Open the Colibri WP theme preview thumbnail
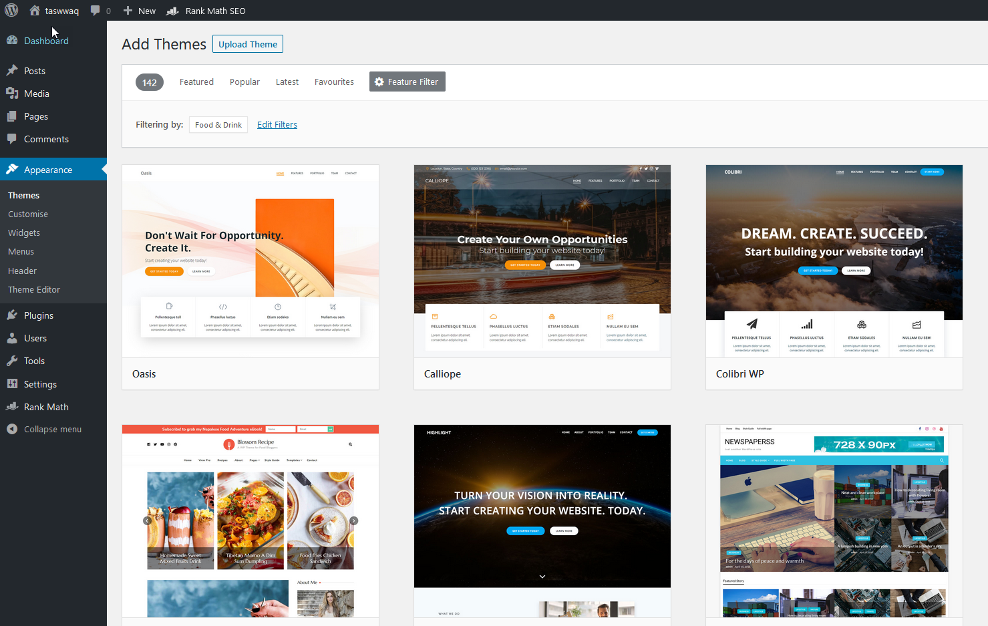Image resolution: width=988 pixels, height=626 pixels. [834, 261]
